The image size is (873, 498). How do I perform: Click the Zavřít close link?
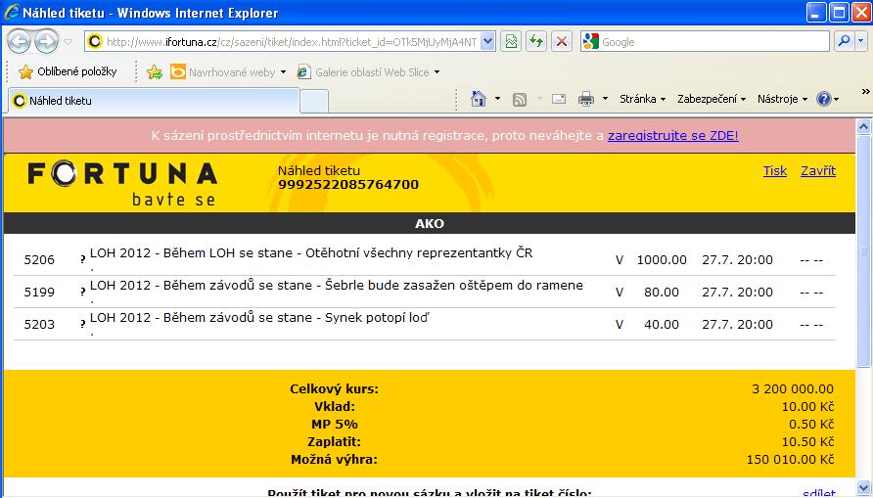[818, 171]
